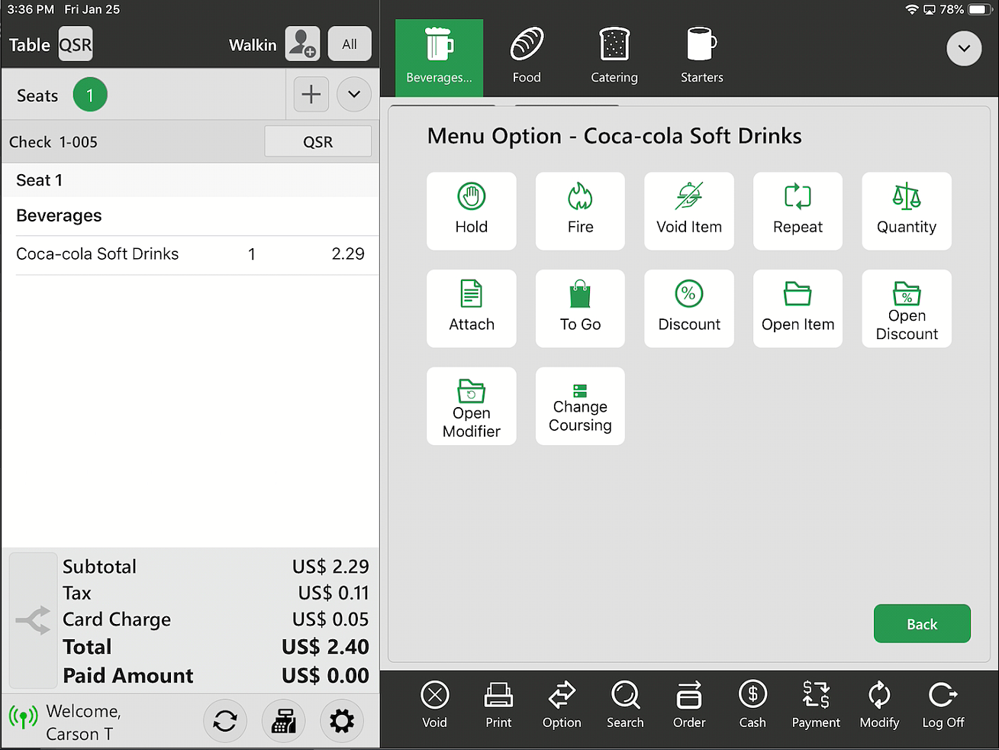Expand the seats dropdown chevron
Screen dimensions: 999x750
click(354, 95)
